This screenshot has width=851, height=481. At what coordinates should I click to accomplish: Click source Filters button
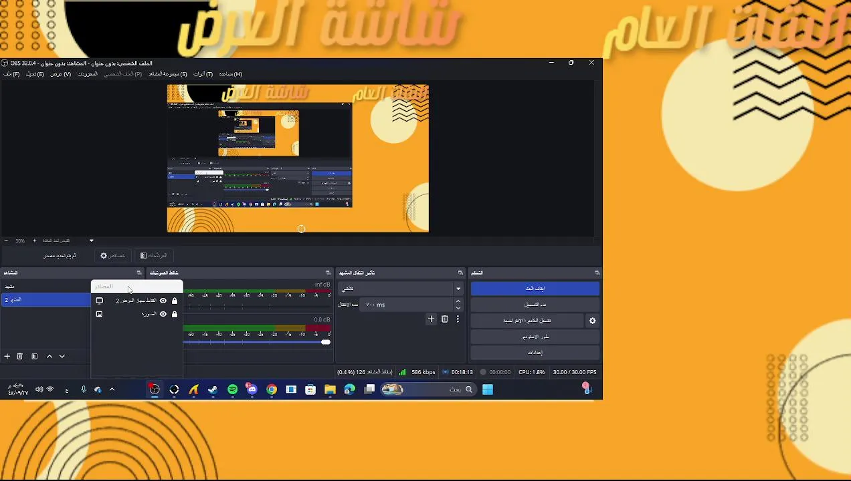pyautogui.click(x=153, y=256)
